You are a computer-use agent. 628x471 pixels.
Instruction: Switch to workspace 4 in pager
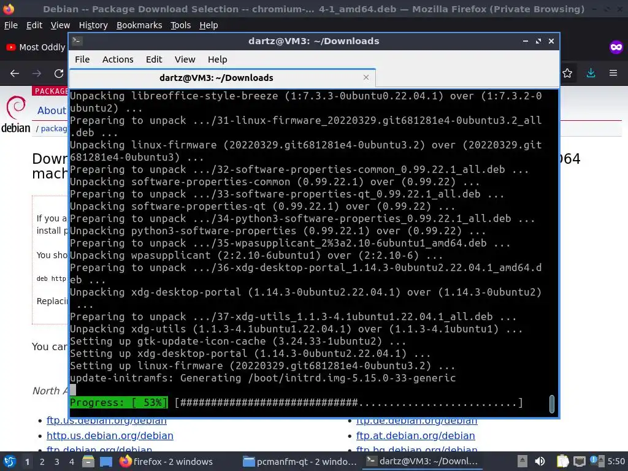coord(72,462)
